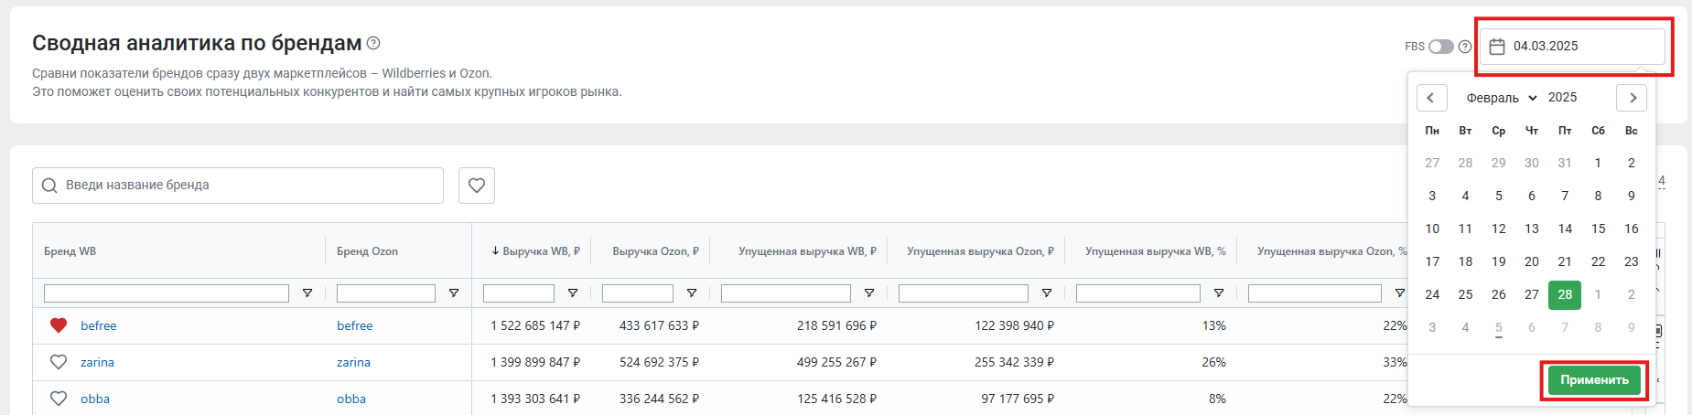The height and width of the screenshot is (415, 1692).
Task: Choose February 10 in the calendar
Action: tap(1432, 229)
